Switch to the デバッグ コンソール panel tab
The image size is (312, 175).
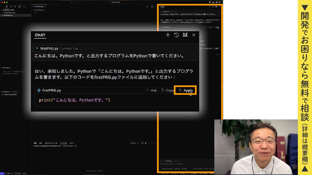[x=51, y=143]
